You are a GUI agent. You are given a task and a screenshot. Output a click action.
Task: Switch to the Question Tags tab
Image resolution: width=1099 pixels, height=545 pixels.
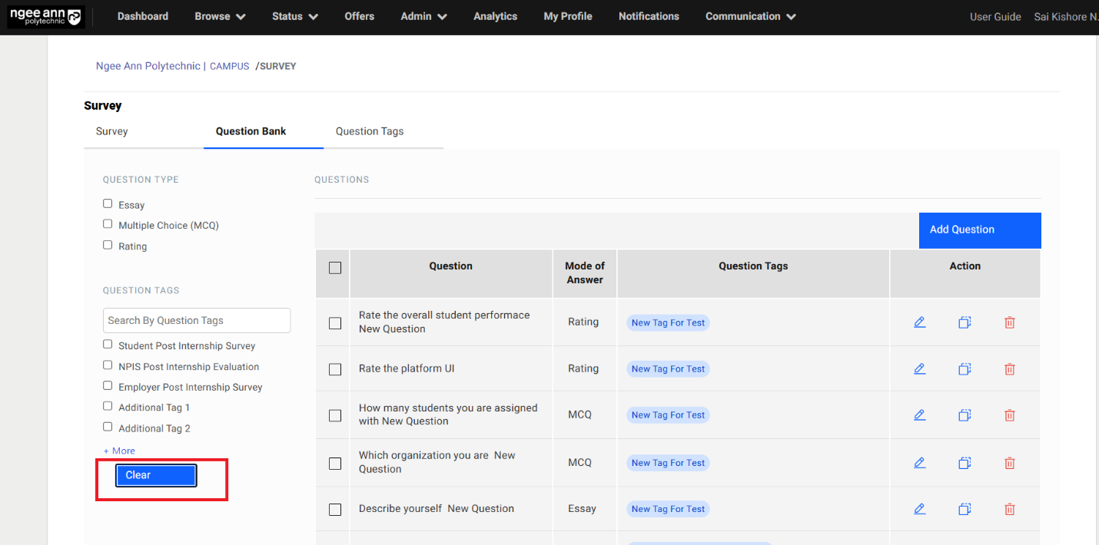point(370,131)
